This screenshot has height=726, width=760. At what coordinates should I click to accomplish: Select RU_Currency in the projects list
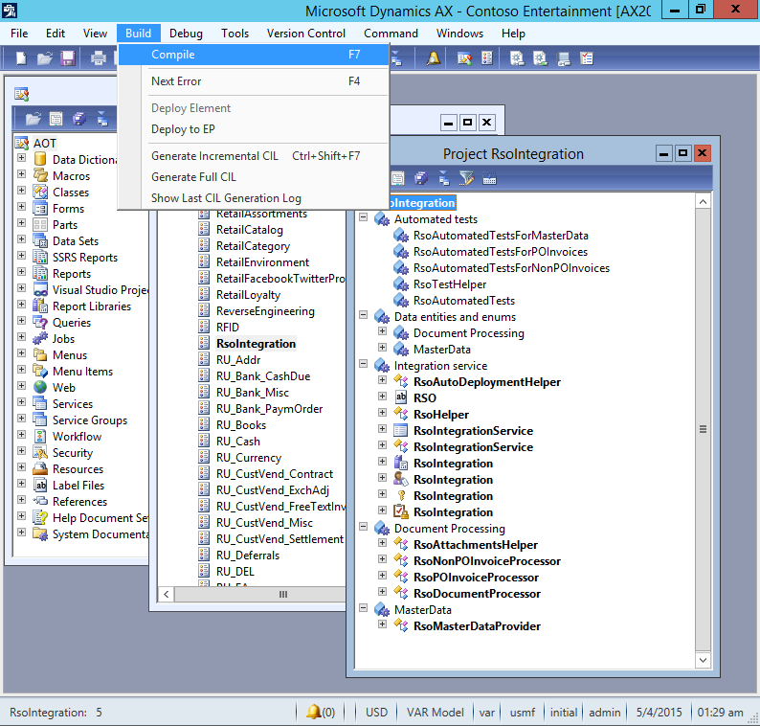pyautogui.click(x=248, y=458)
